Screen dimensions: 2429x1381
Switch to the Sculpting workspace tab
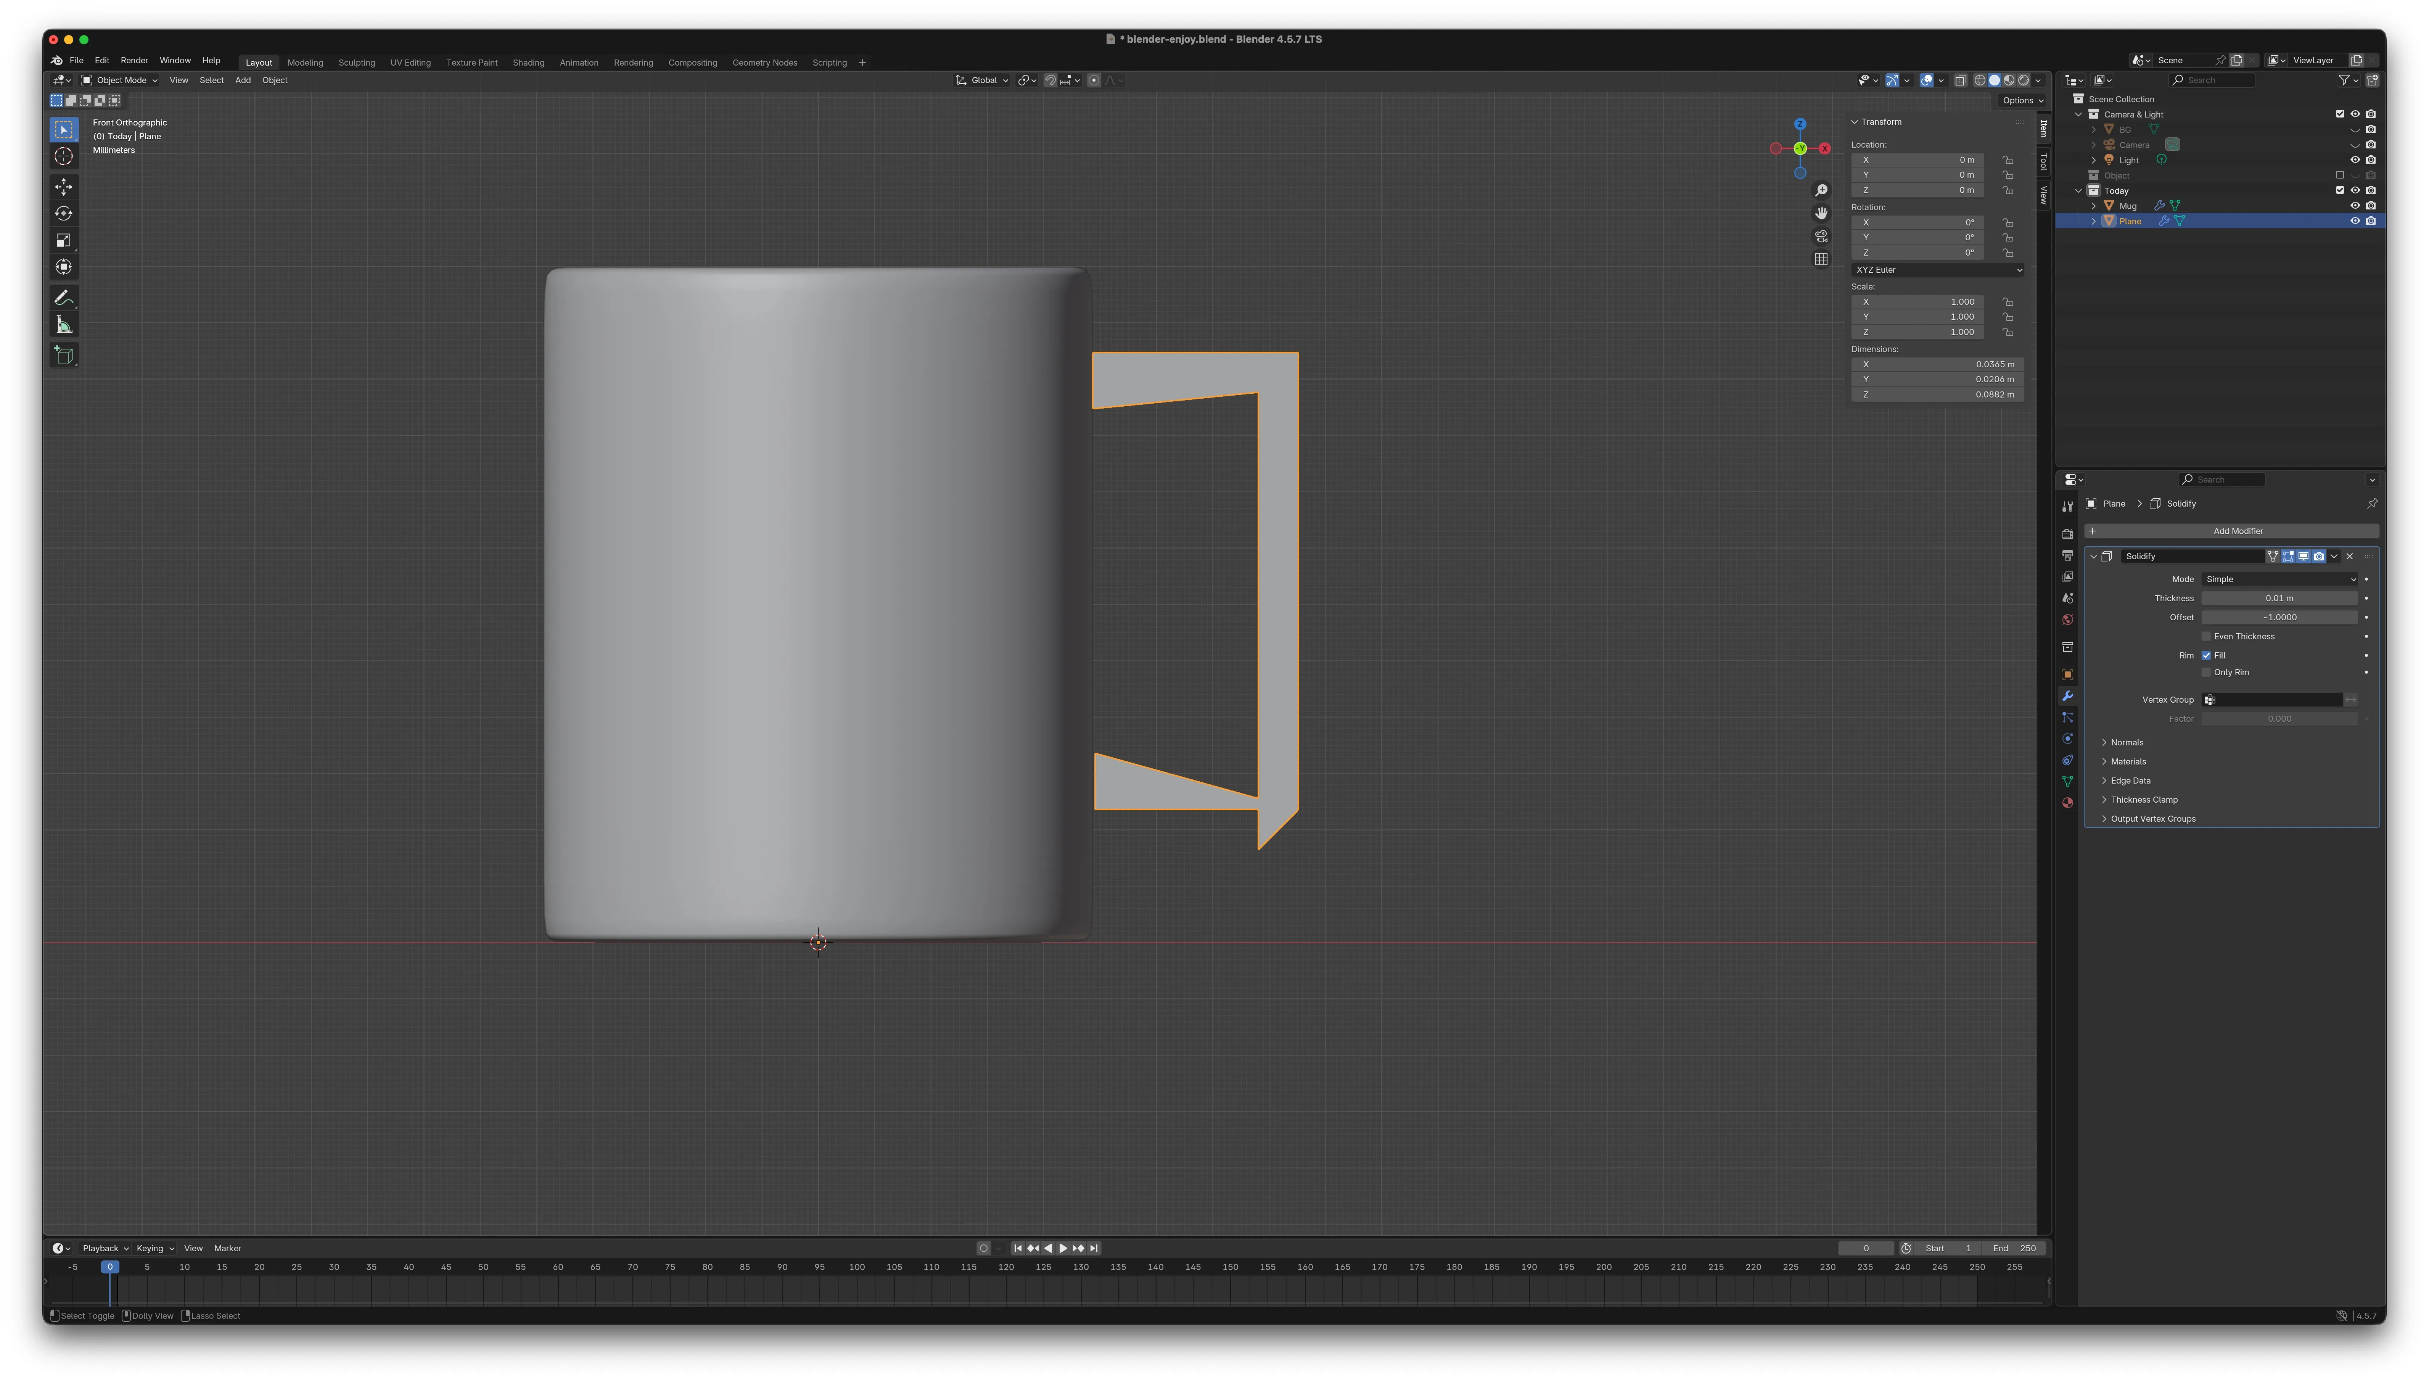pos(357,63)
